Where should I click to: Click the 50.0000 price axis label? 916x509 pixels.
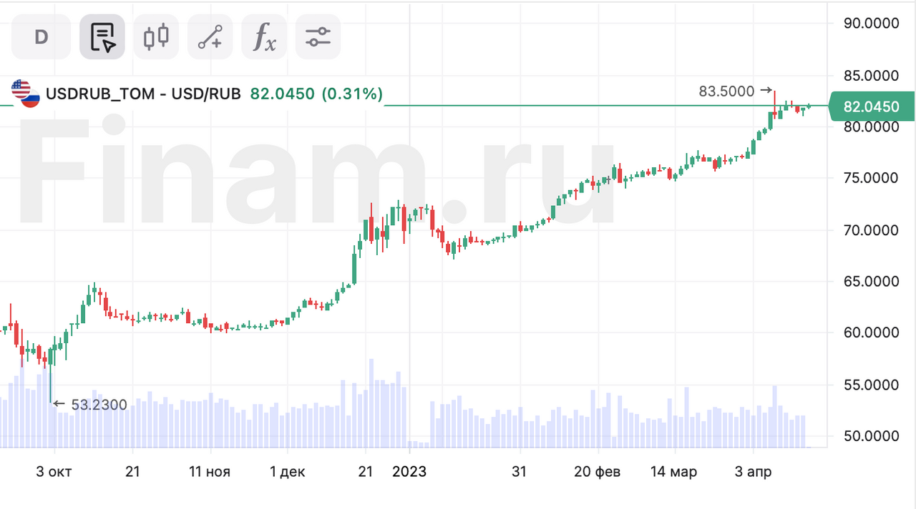[x=871, y=436]
